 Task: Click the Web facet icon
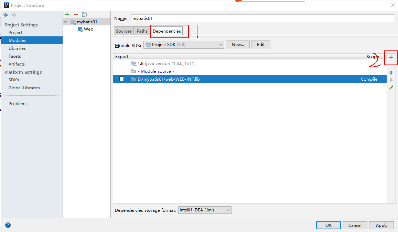pyautogui.click(x=80, y=30)
